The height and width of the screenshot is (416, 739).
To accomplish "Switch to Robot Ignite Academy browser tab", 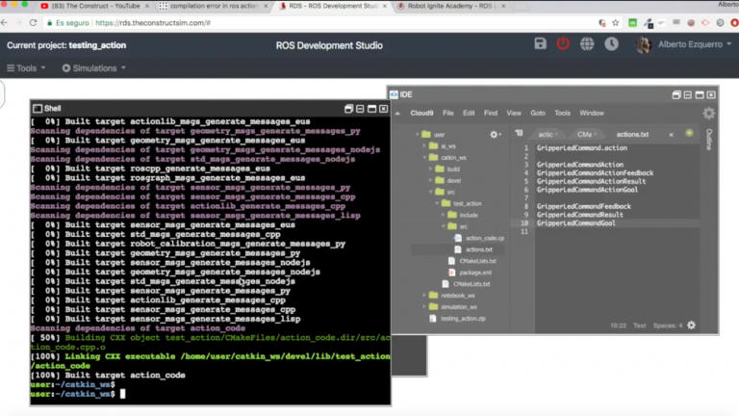I will point(451,6).
